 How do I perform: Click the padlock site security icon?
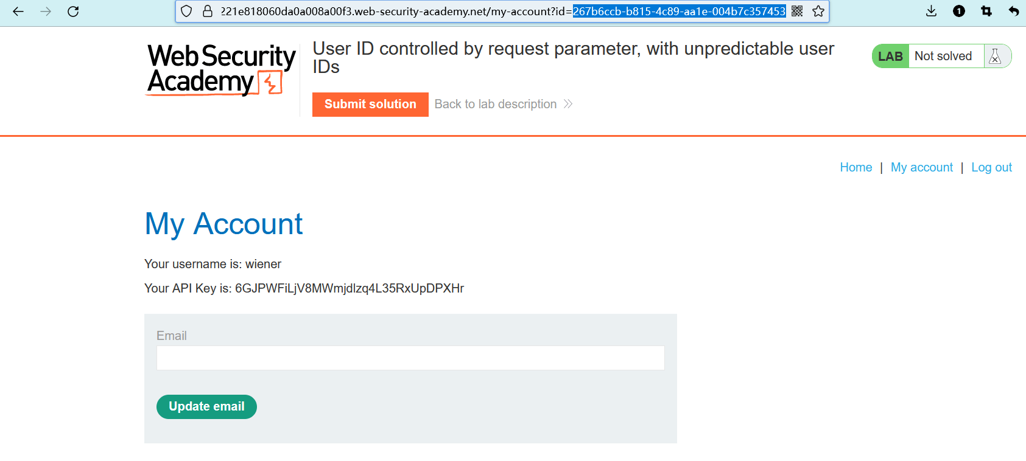tap(208, 12)
